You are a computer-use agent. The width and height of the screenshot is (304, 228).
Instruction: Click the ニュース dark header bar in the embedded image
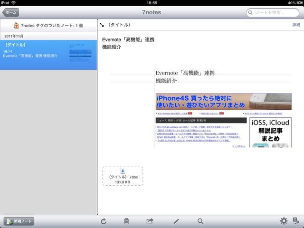(x=201, y=120)
